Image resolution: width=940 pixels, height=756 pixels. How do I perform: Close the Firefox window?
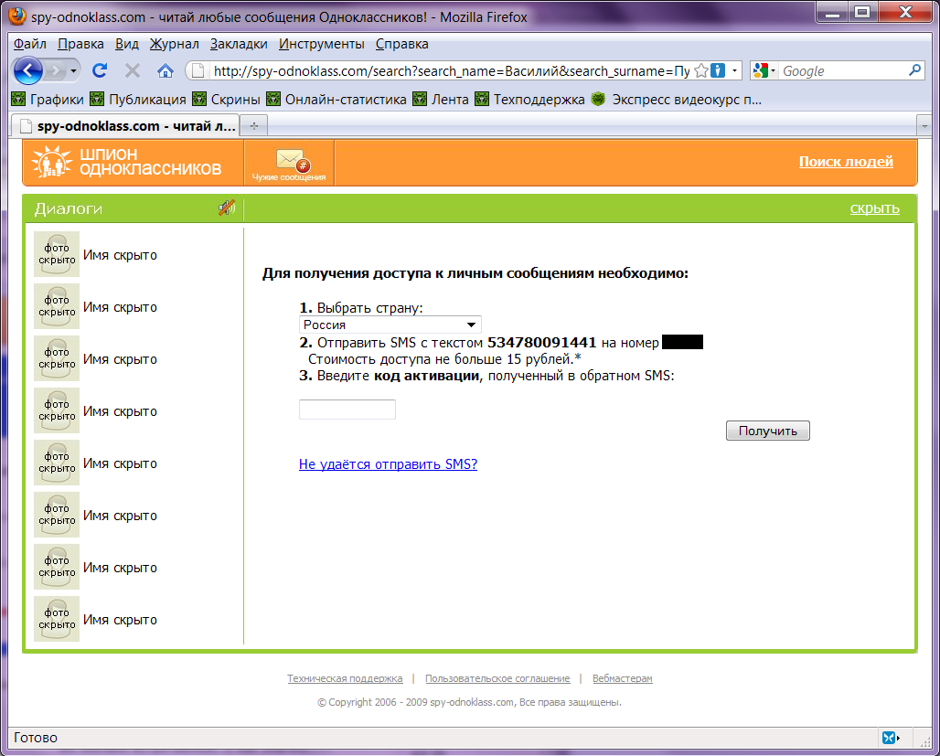point(906,13)
